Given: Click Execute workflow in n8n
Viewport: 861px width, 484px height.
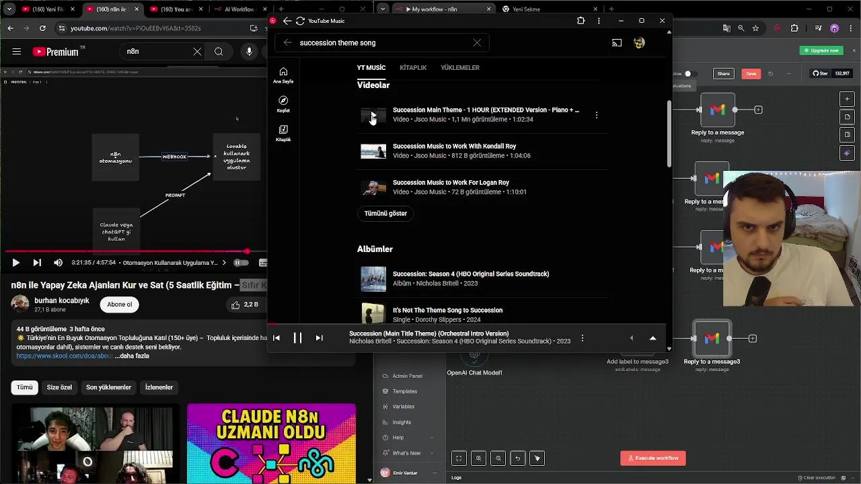Looking at the screenshot, I should tap(653, 458).
